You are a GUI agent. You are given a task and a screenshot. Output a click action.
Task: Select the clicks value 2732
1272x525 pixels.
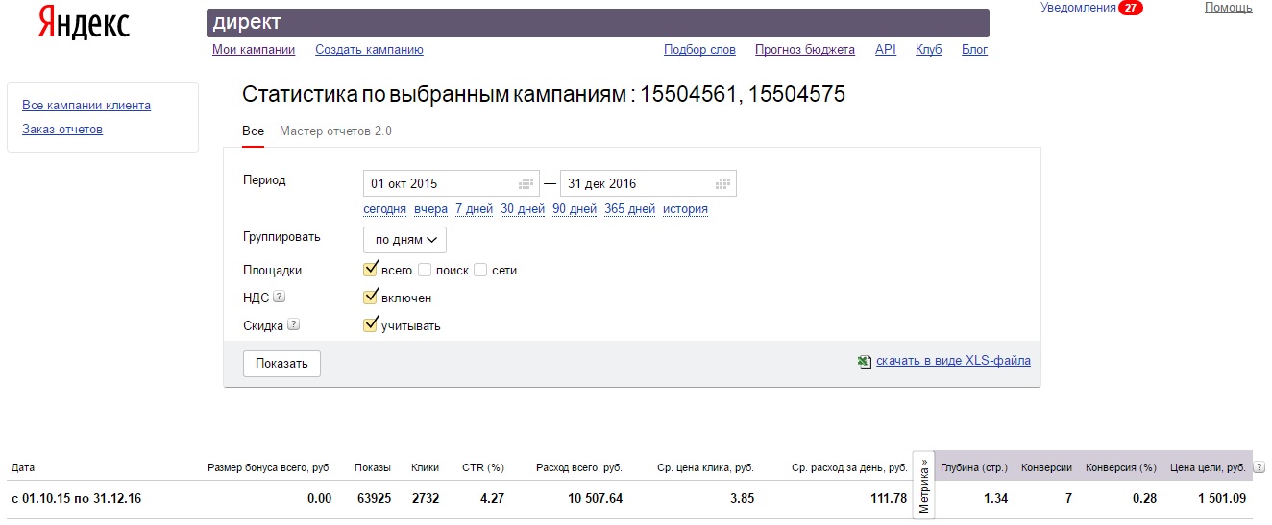[425, 498]
